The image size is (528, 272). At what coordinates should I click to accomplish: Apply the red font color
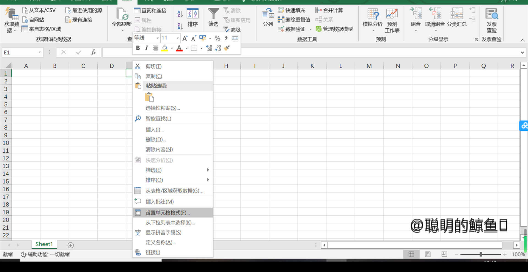click(179, 48)
